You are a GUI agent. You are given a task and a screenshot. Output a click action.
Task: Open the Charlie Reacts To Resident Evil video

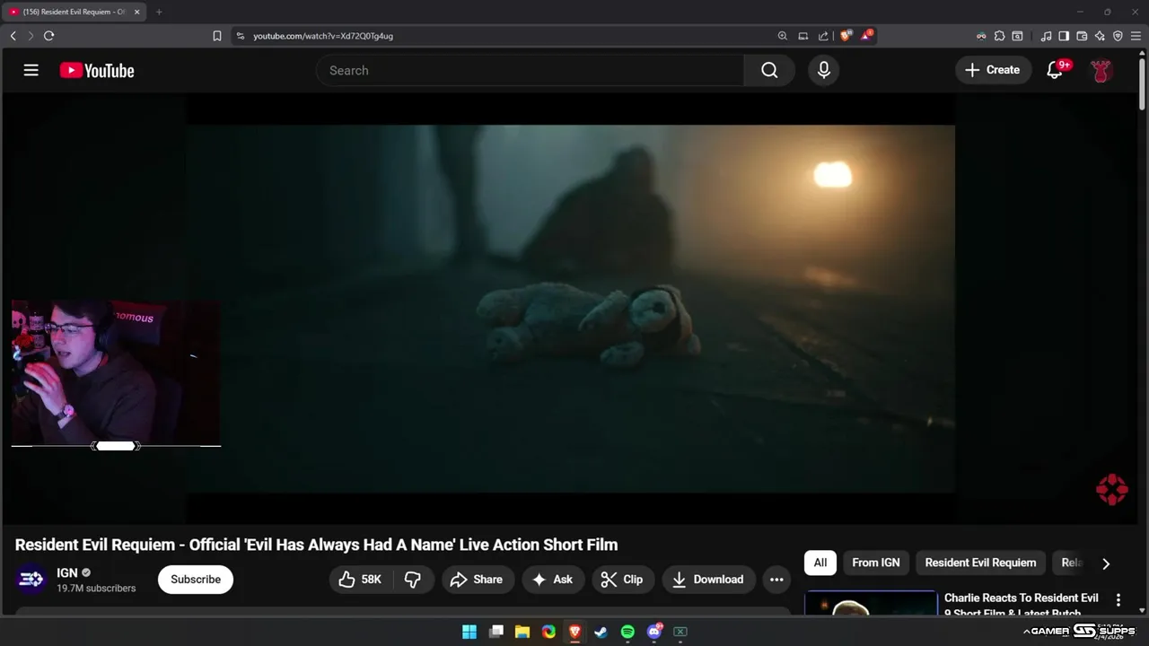pyautogui.click(x=1022, y=606)
